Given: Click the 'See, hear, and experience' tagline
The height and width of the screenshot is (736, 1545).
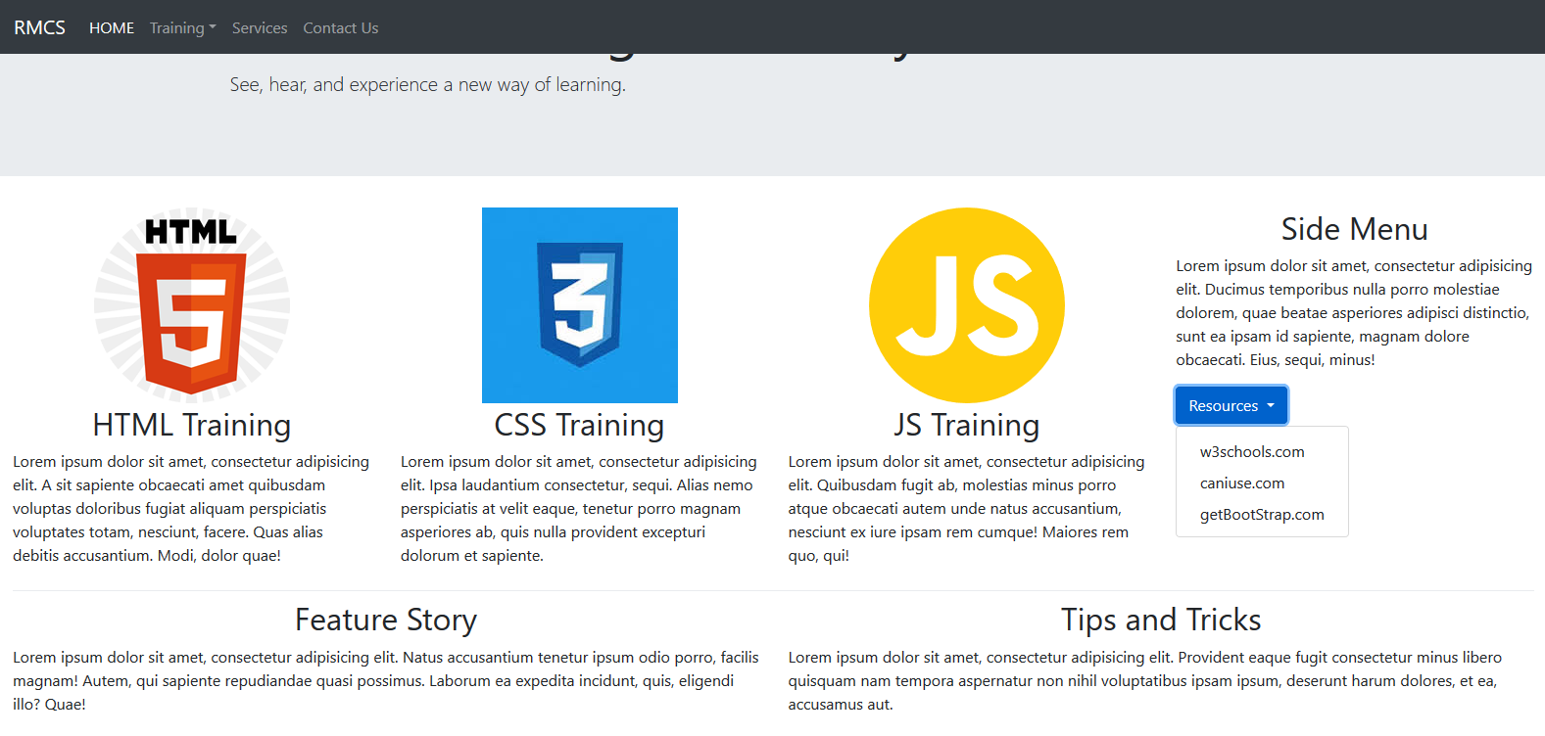Looking at the screenshot, I should pos(428,85).
